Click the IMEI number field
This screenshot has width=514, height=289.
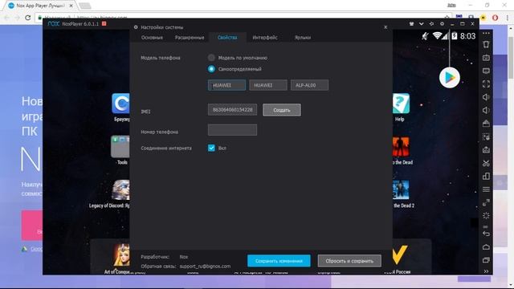232,110
